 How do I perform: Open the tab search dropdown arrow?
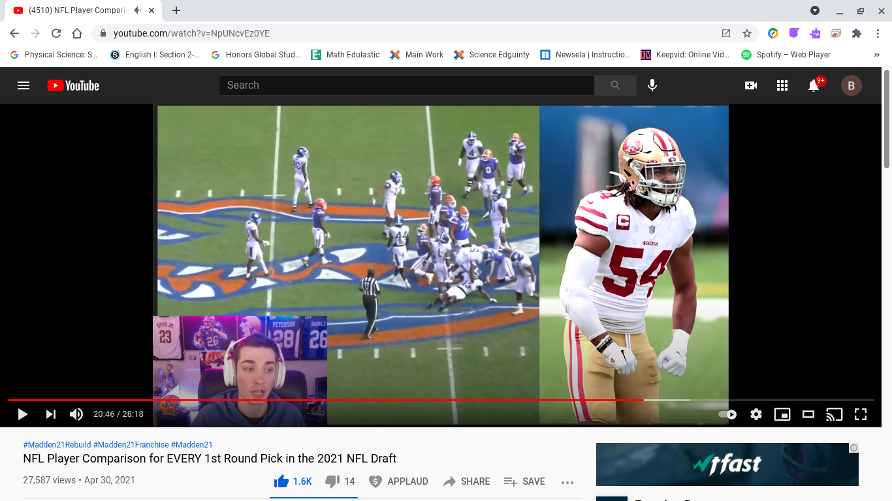[x=814, y=10]
